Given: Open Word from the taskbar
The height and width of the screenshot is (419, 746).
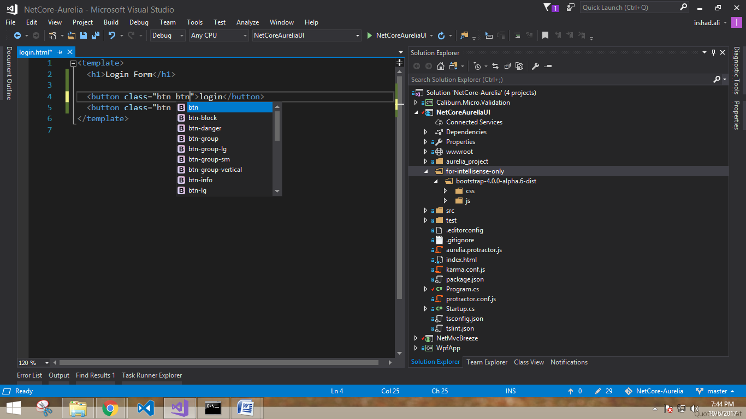Looking at the screenshot, I should 246,408.
